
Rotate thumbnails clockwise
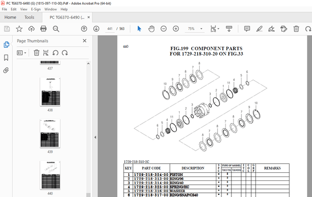[65, 53]
